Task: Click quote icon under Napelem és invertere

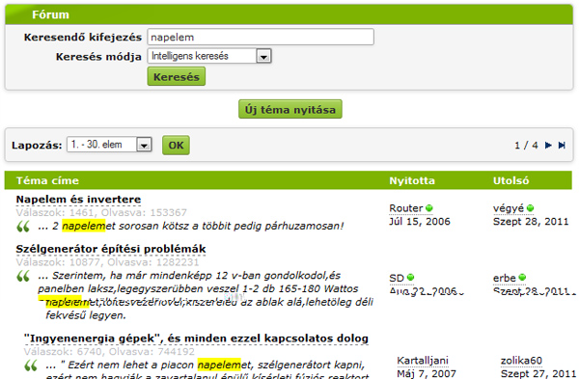Action: (x=23, y=227)
